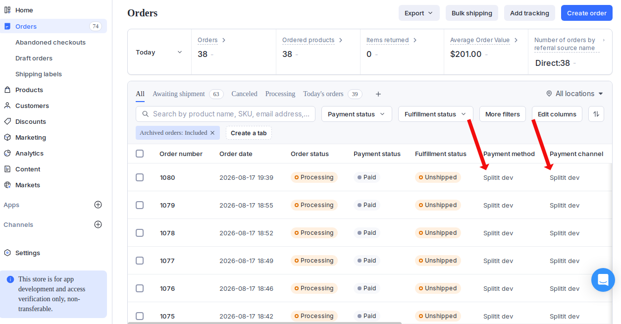Open Abandoned checkouts in sidebar
Screen dimensions: 621x324
click(51, 42)
